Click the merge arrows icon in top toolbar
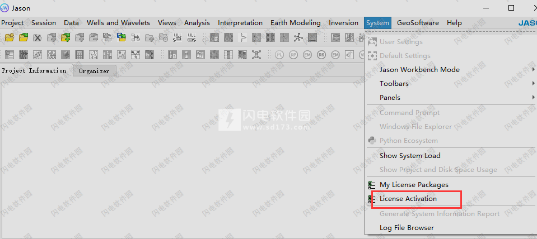 (x=136, y=37)
